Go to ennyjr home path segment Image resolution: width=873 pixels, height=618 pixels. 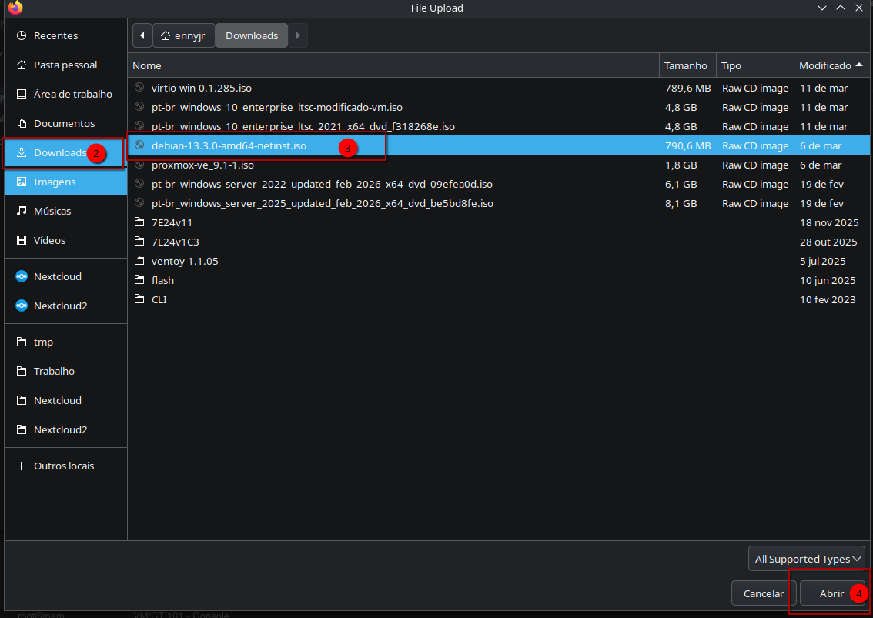[183, 35]
